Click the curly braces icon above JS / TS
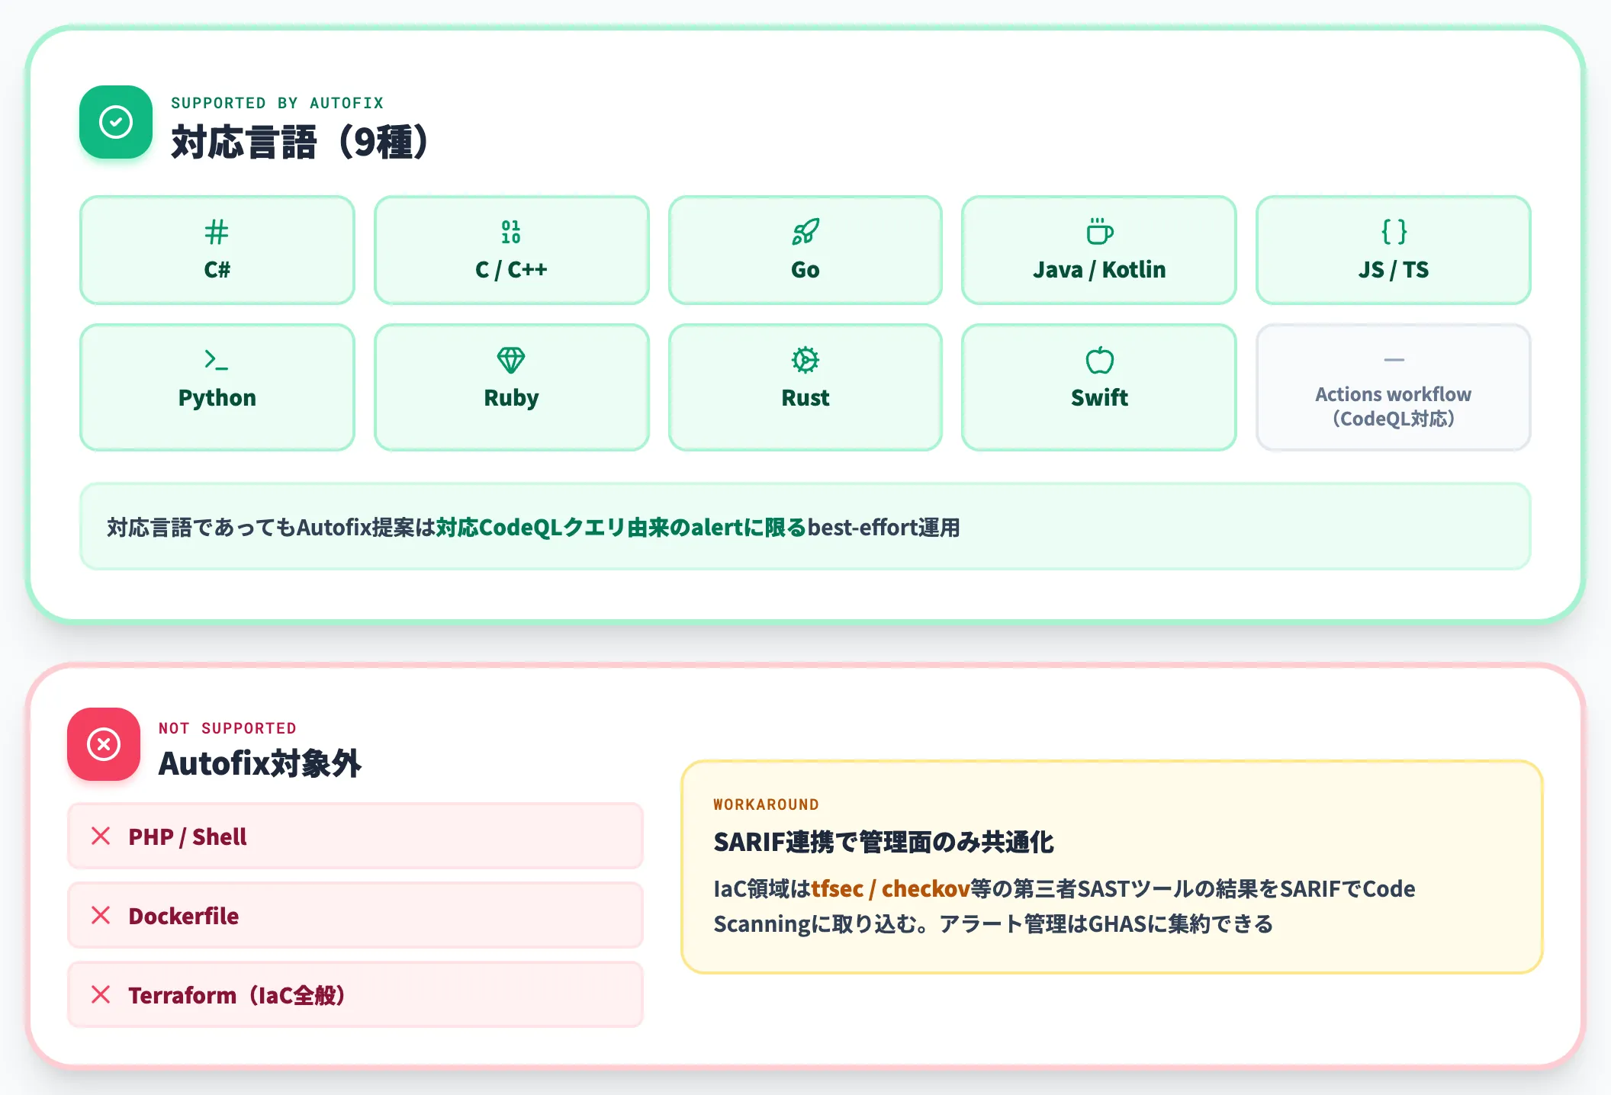The width and height of the screenshot is (1611, 1095). coord(1394,232)
